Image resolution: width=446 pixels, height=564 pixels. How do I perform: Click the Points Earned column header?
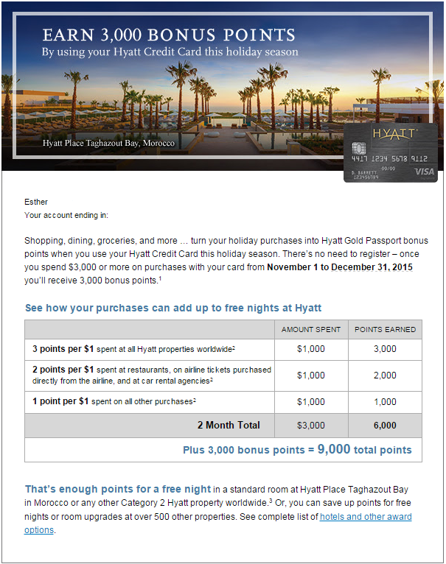(385, 329)
